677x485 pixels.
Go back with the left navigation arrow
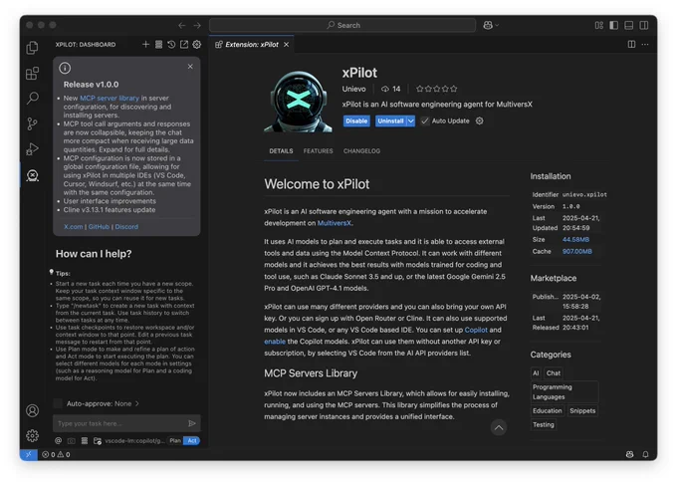tap(182, 26)
